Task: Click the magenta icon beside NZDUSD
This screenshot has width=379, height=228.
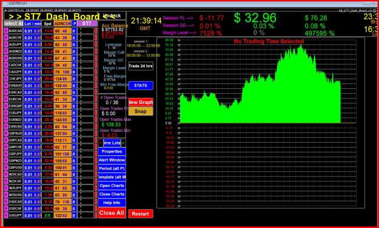Action: 6,195
